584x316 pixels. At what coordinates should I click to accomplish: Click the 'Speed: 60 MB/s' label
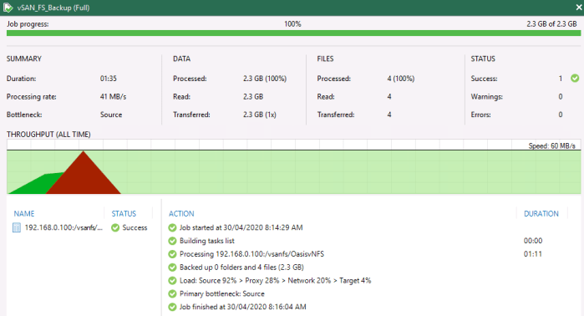[x=552, y=145]
